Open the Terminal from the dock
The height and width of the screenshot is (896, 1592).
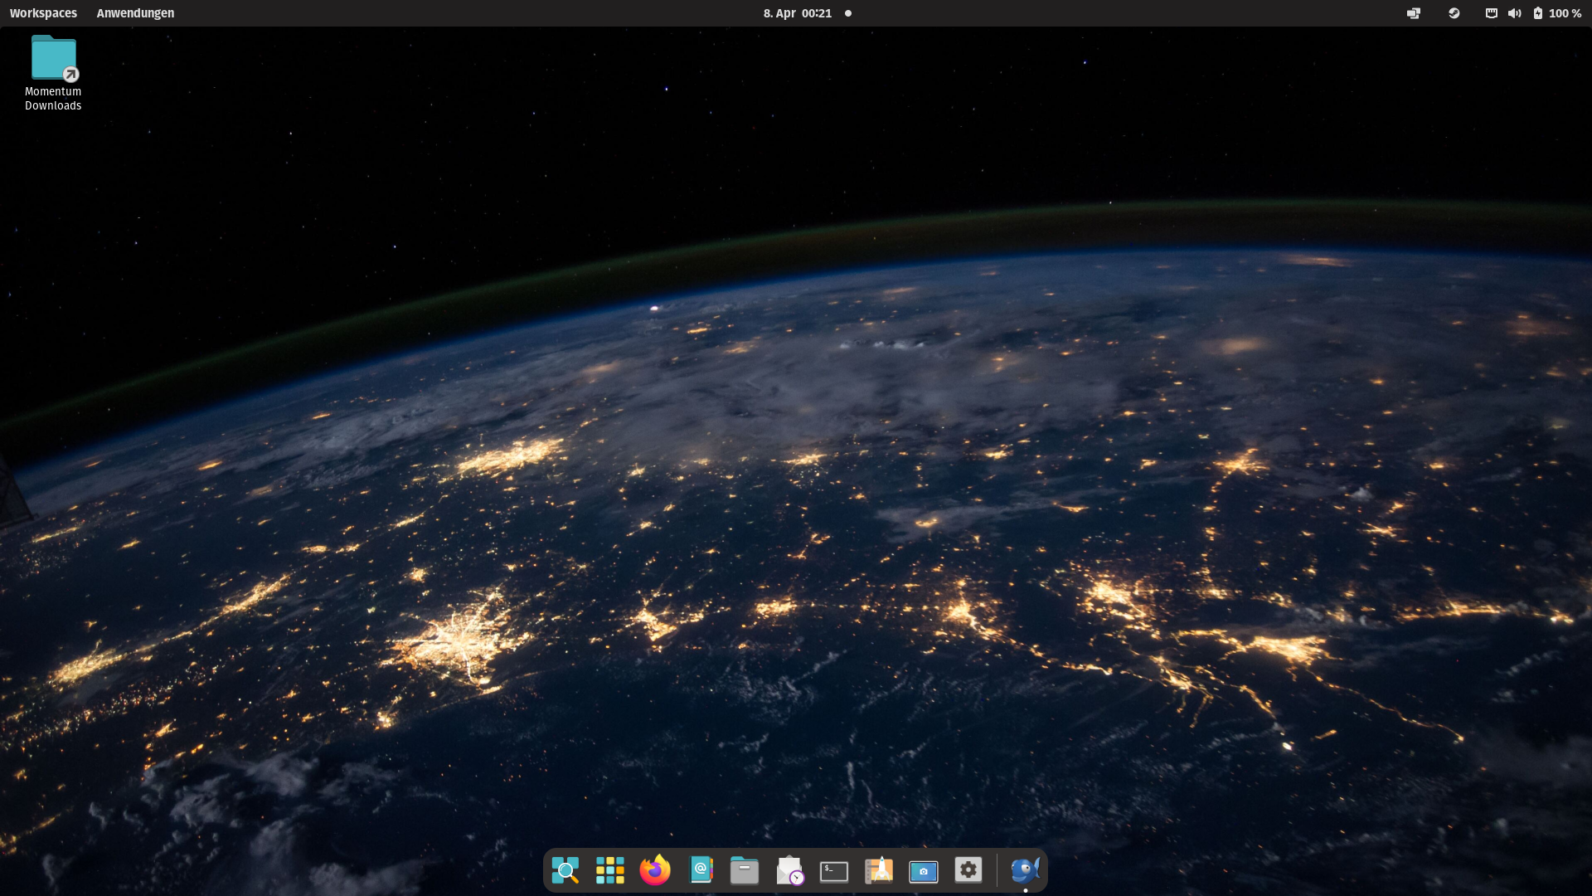pos(834,870)
